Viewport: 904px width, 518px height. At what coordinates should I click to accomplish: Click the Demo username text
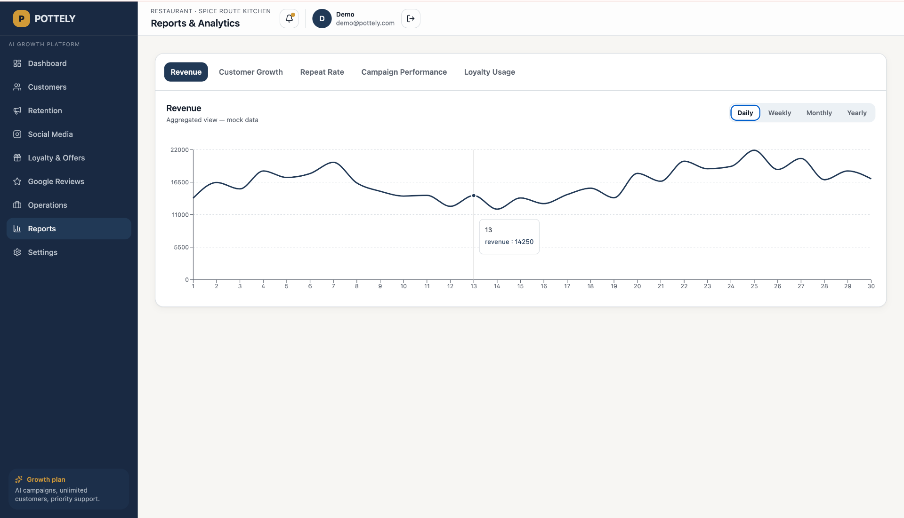click(345, 15)
